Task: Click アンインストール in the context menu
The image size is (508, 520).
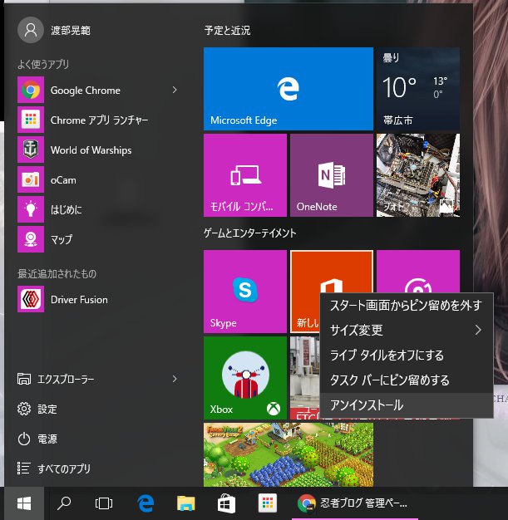Action: [407, 405]
